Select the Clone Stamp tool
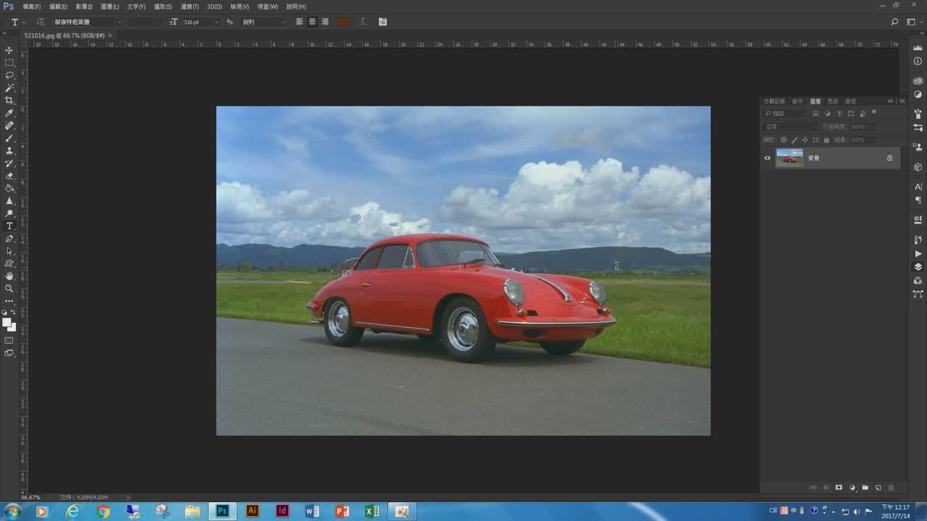 pos(9,151)
